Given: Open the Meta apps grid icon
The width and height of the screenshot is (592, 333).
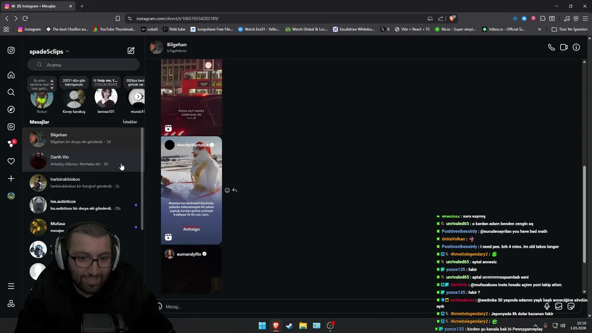Looking at the screenshot, I should pyautogui.click(x=11, y=304).
